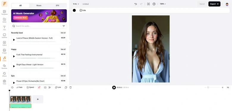Open the audio filter options icon
The height and width of the screenshot is (111, 232).
(x=64, y=26)
